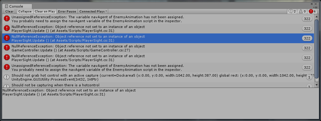321x121 pixels.
Task: Click the highlighted PlayerSight.Update error entry
Action: click(158, 38)
